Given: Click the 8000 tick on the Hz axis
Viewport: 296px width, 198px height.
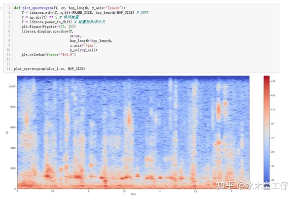Looking at the screenshot, I should [13, 107].
